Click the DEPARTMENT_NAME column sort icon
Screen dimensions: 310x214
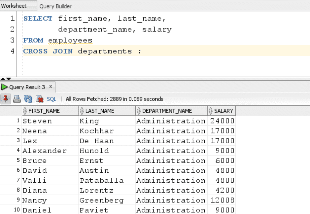click(x=139, y=111)
